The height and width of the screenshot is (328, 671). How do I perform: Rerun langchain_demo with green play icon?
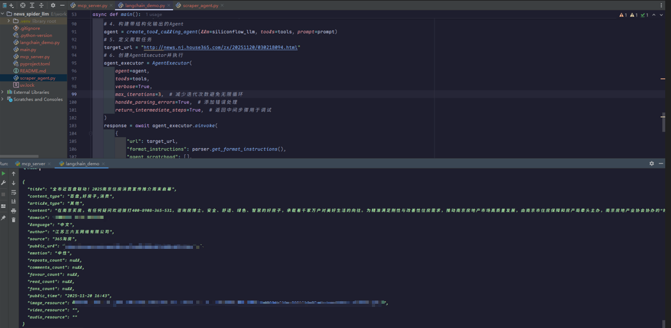[3, 174]
